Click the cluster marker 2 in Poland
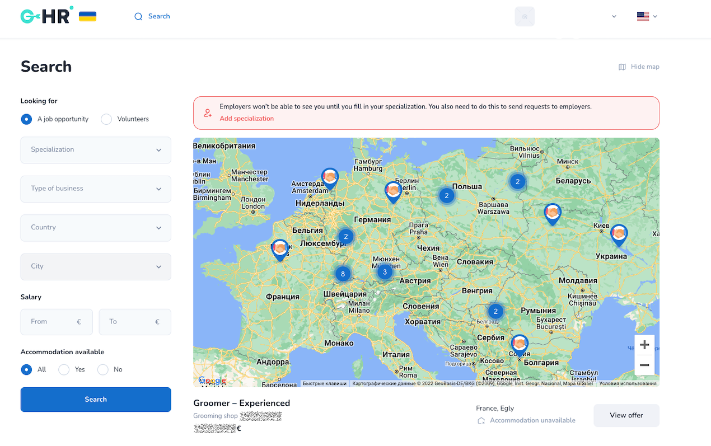The width and height of the screenshot is (711, 446). click(x=446, y=195)
